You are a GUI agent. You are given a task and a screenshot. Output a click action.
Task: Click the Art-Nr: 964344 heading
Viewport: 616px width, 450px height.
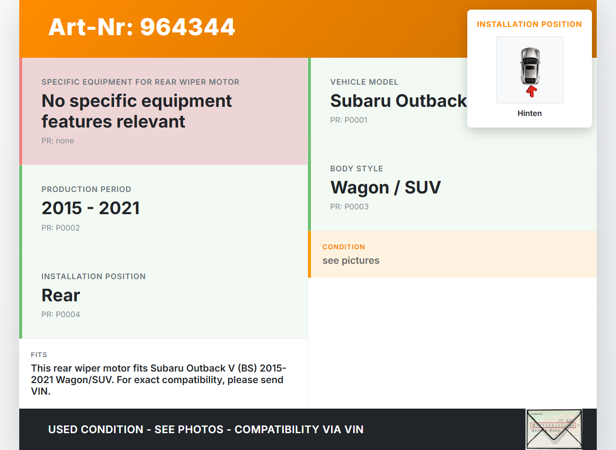141,27
